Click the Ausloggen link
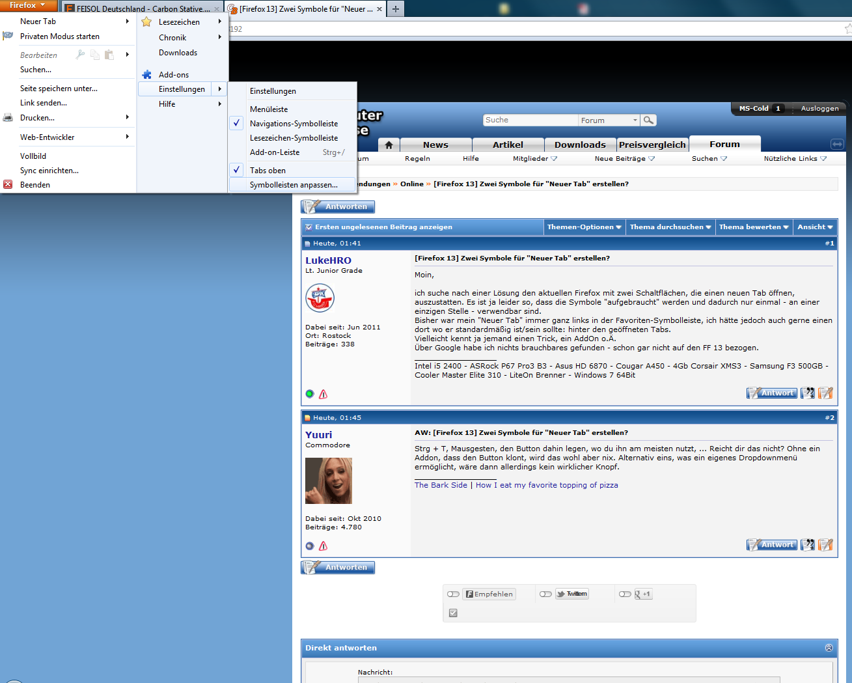 [x=819, y=109]
